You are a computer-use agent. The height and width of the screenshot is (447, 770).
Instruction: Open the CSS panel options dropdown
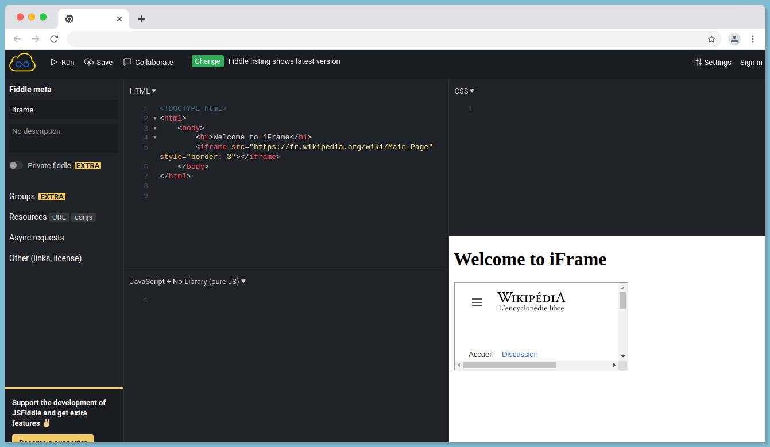464,91
